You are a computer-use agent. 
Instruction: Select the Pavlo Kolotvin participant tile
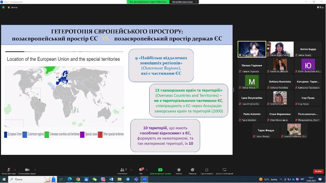(x=252, y=114)
